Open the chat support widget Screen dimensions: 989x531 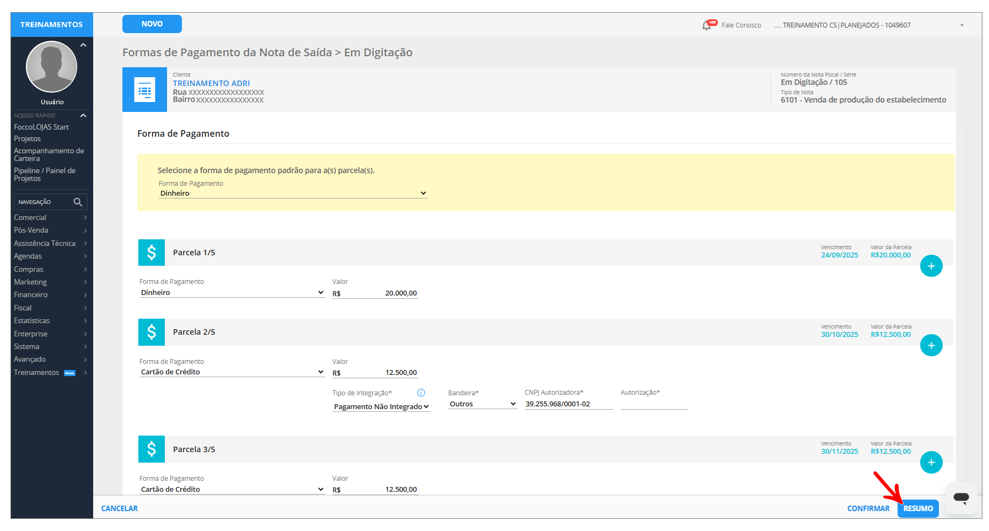[961, 498]
